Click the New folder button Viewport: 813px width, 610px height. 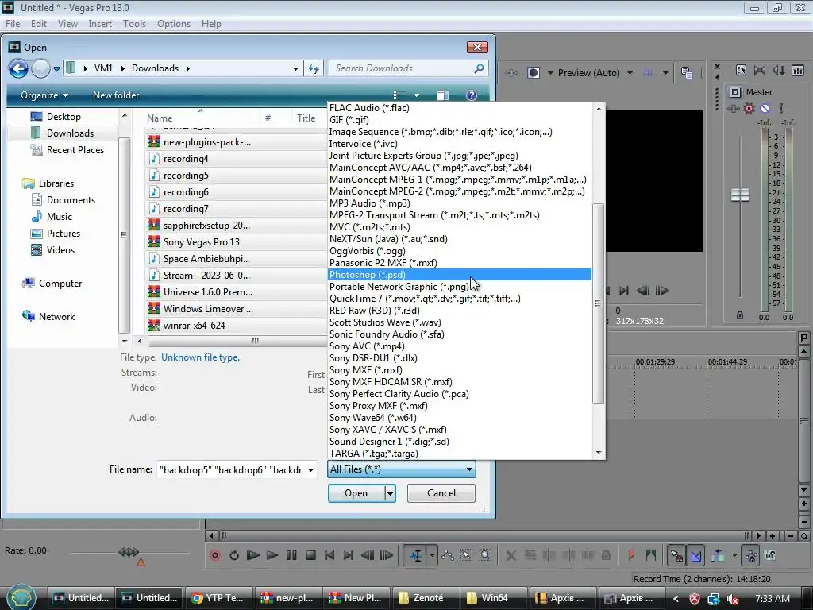pyautogui.click(x=116, y=95)
